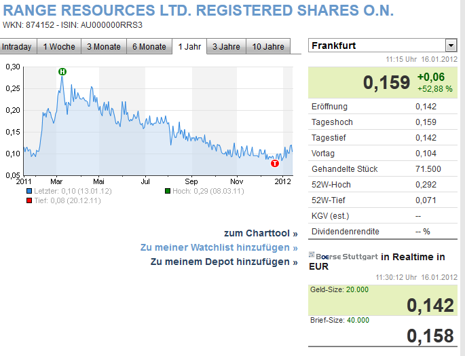Click the Dividendenrendite row label
Viewport: 465px width, 356px height.
pyautogui.click(x=346, y=231)
